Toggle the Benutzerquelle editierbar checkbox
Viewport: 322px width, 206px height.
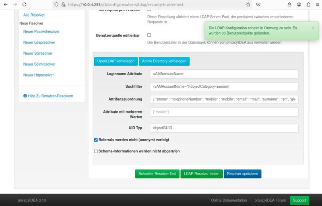[149, 35]
